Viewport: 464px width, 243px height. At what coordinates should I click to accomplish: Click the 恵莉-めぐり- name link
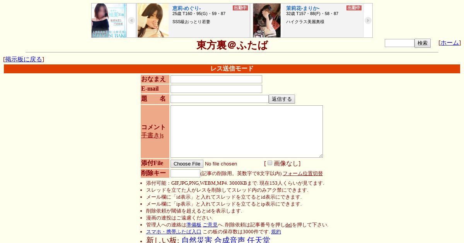click(187, 8)
